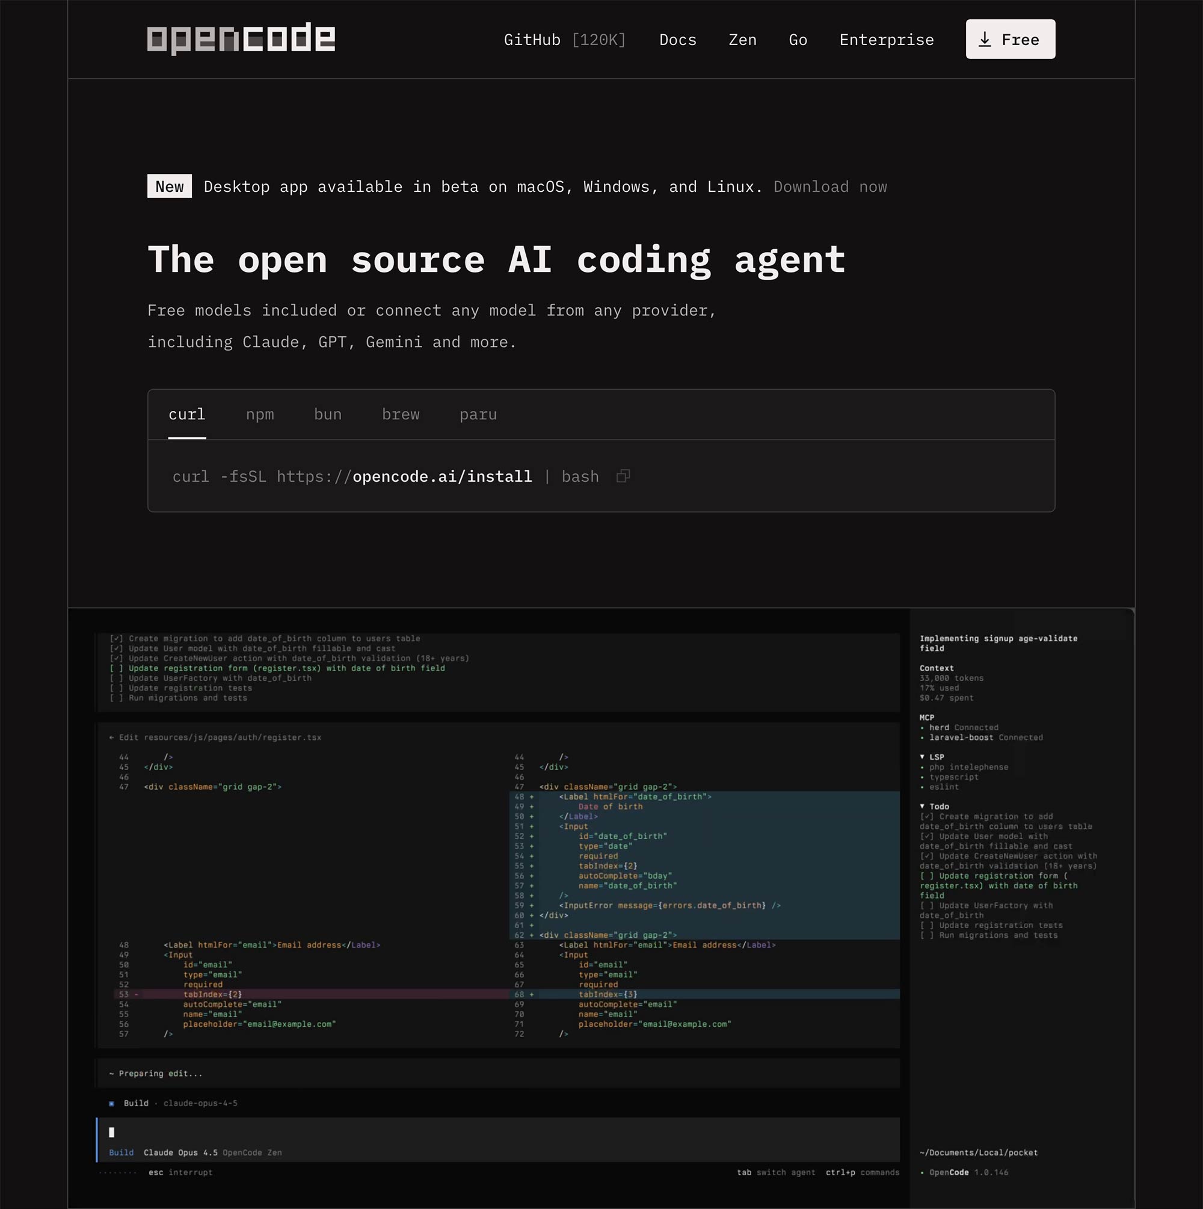Click the opencode.ai/install command text
This screenshot has width=1203, height=1209.
[x=442, y=477]
